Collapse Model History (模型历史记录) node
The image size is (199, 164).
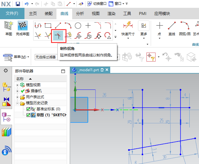click(18, 103)
